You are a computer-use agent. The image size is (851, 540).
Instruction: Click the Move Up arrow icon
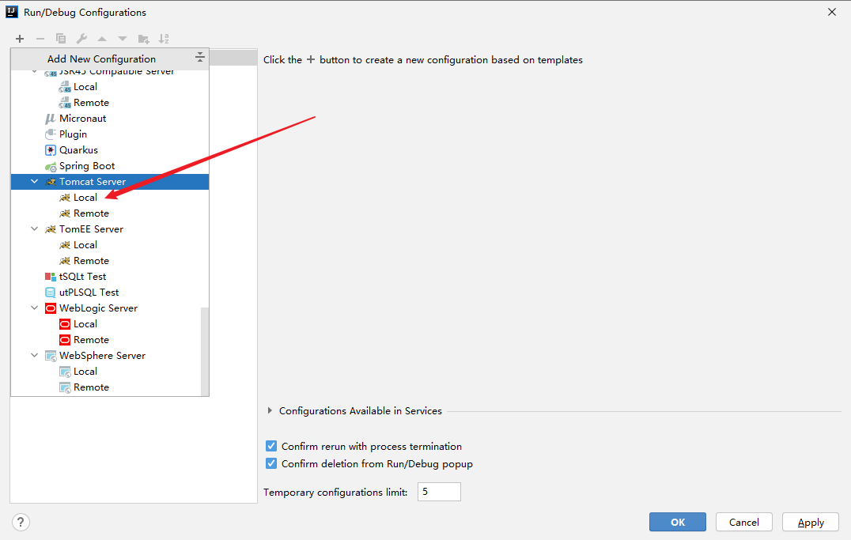pos(102,39)
